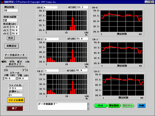Click the CH-2 AP (dB) value 52.9
The width and height of the screenshot is (155, 116).
pyautogui.click(x=82, y=70)
